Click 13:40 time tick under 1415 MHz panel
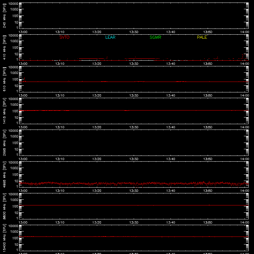This screenshot has width=254, height=254. pos(171,127)
